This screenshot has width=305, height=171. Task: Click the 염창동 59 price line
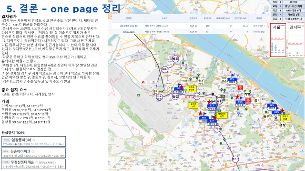tap(26, 122)
